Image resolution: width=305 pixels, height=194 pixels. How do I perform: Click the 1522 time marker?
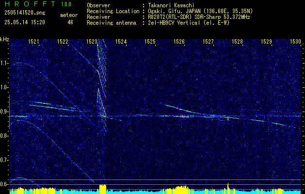pyautogui.click(x=63, y=41)
